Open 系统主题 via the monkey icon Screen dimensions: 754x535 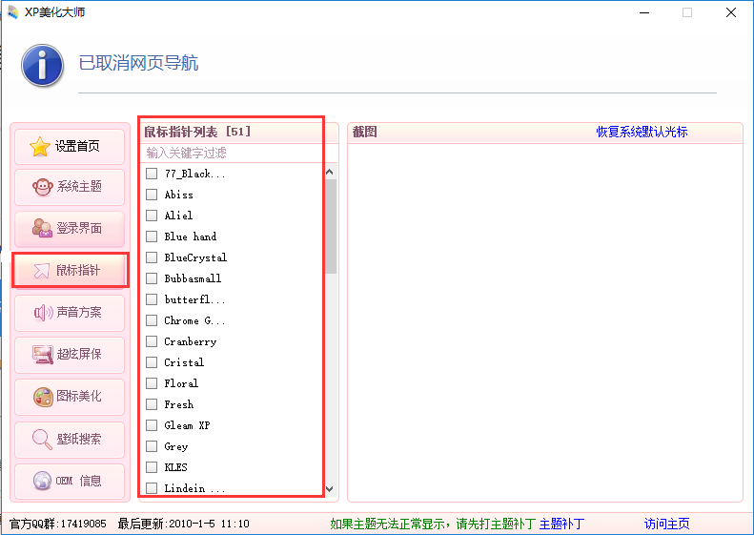[42, 187]
